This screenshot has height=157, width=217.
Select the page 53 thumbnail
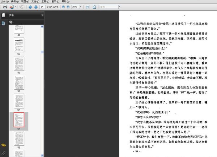point(18,100)
